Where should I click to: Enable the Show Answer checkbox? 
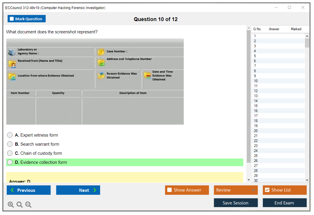point(169,190)
